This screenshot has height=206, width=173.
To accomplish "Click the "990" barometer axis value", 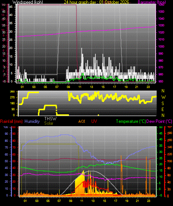I will point(161,53).
